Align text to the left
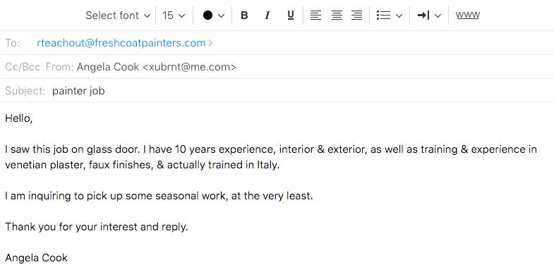 315,15
